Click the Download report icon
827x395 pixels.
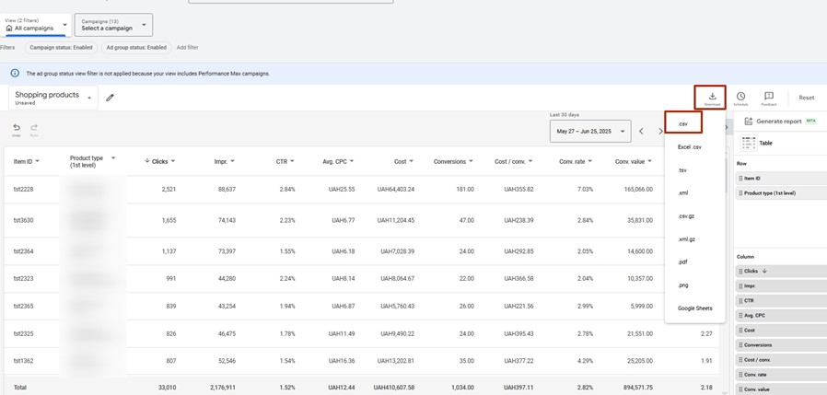click(x=712, y=97)
